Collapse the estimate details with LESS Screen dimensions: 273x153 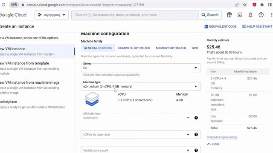point(213,144)
